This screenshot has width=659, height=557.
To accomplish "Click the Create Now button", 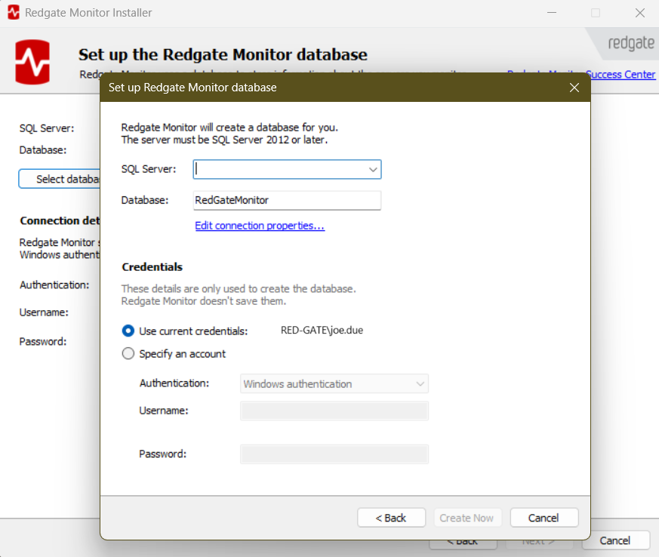I will (x=467, y=518).
